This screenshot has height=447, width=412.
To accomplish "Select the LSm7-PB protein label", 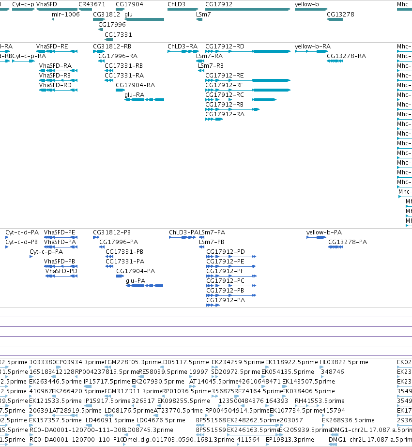I will coord(212,242).
